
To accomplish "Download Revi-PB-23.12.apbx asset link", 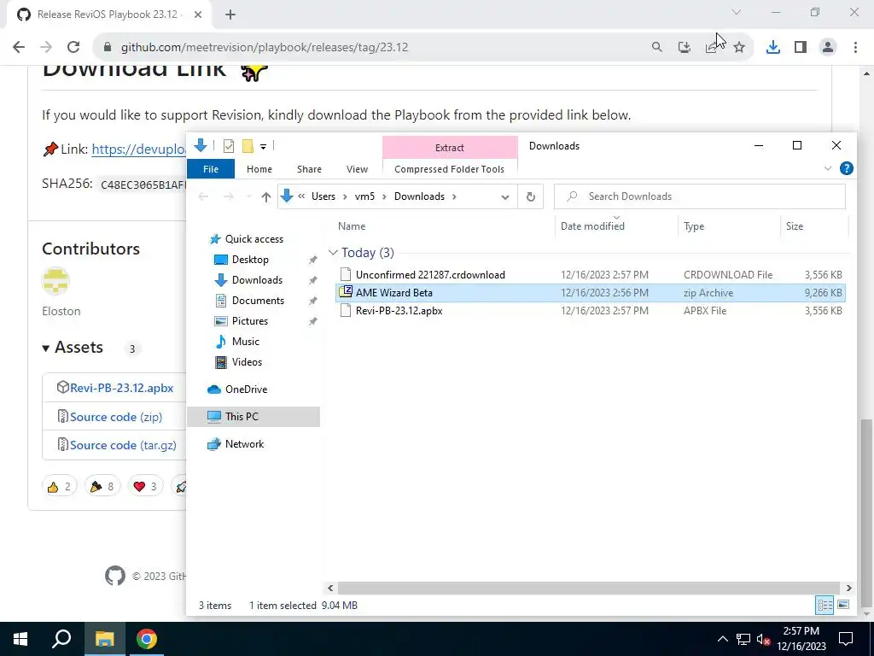I will click(121, 388).
